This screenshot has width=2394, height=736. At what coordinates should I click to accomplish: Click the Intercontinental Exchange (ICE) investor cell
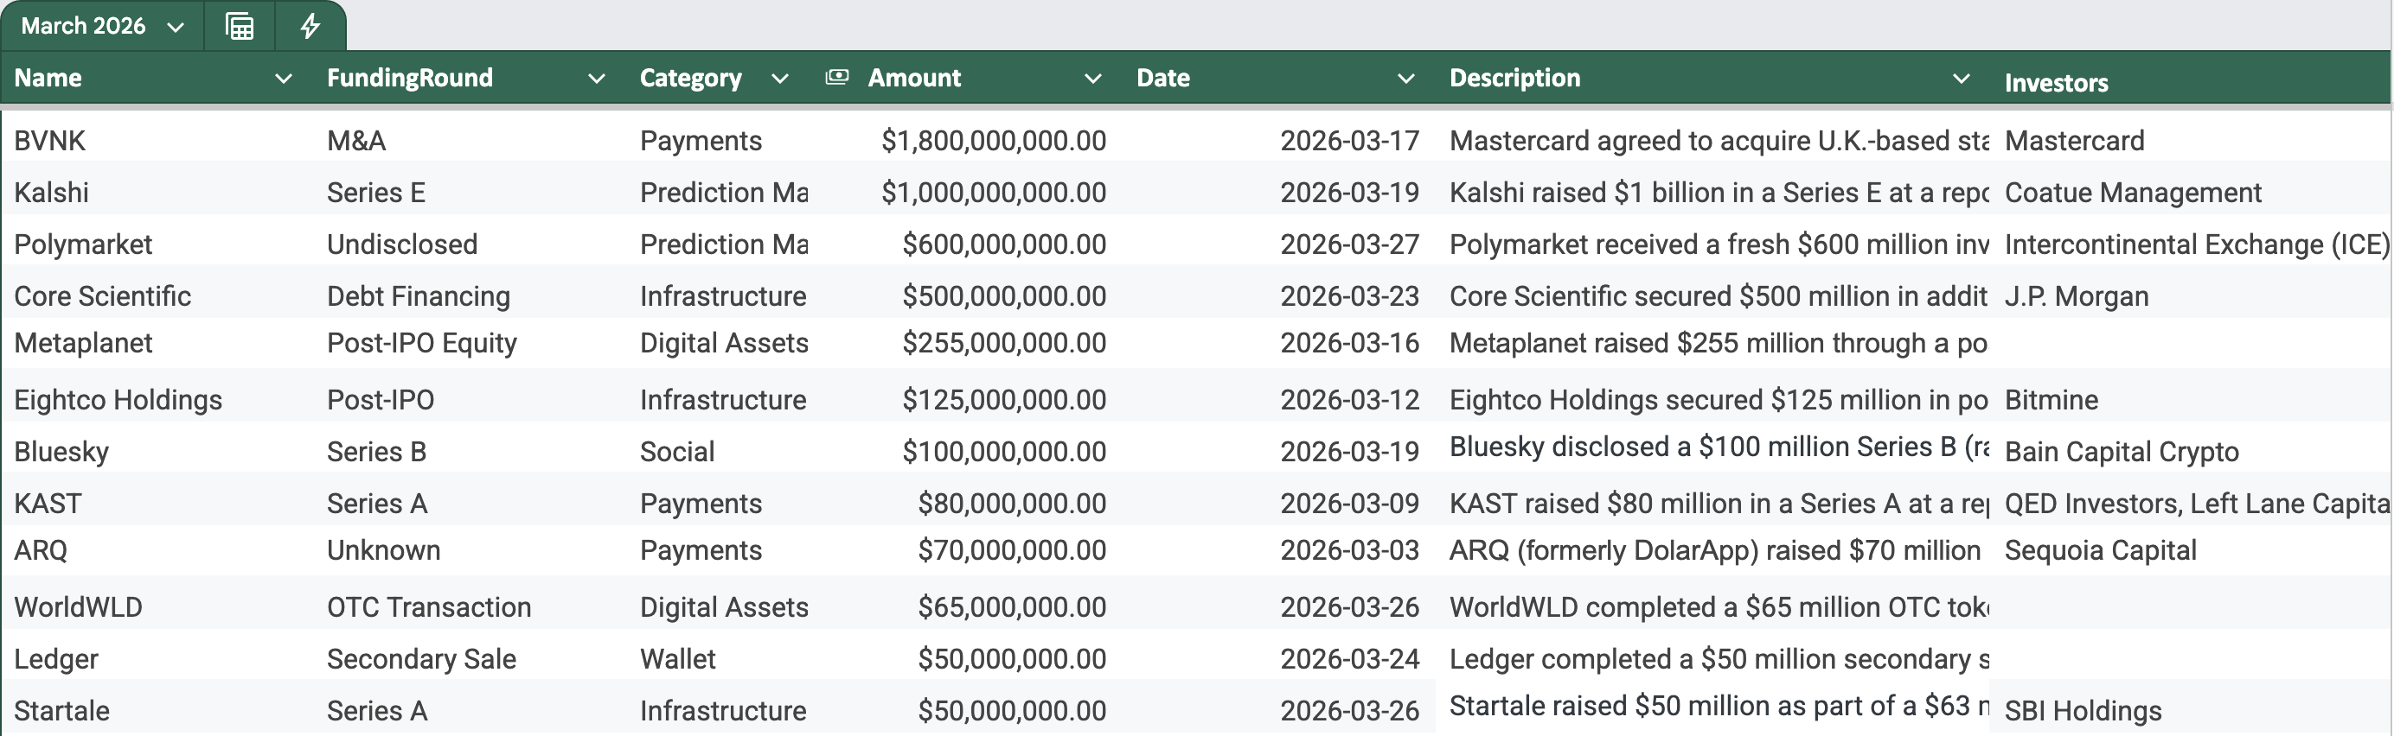[2197, 245]
